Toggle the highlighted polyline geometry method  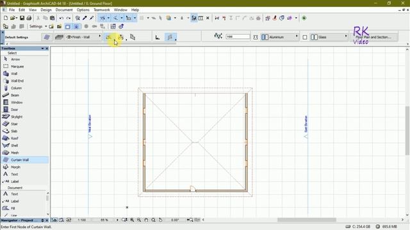click(108, 37)
